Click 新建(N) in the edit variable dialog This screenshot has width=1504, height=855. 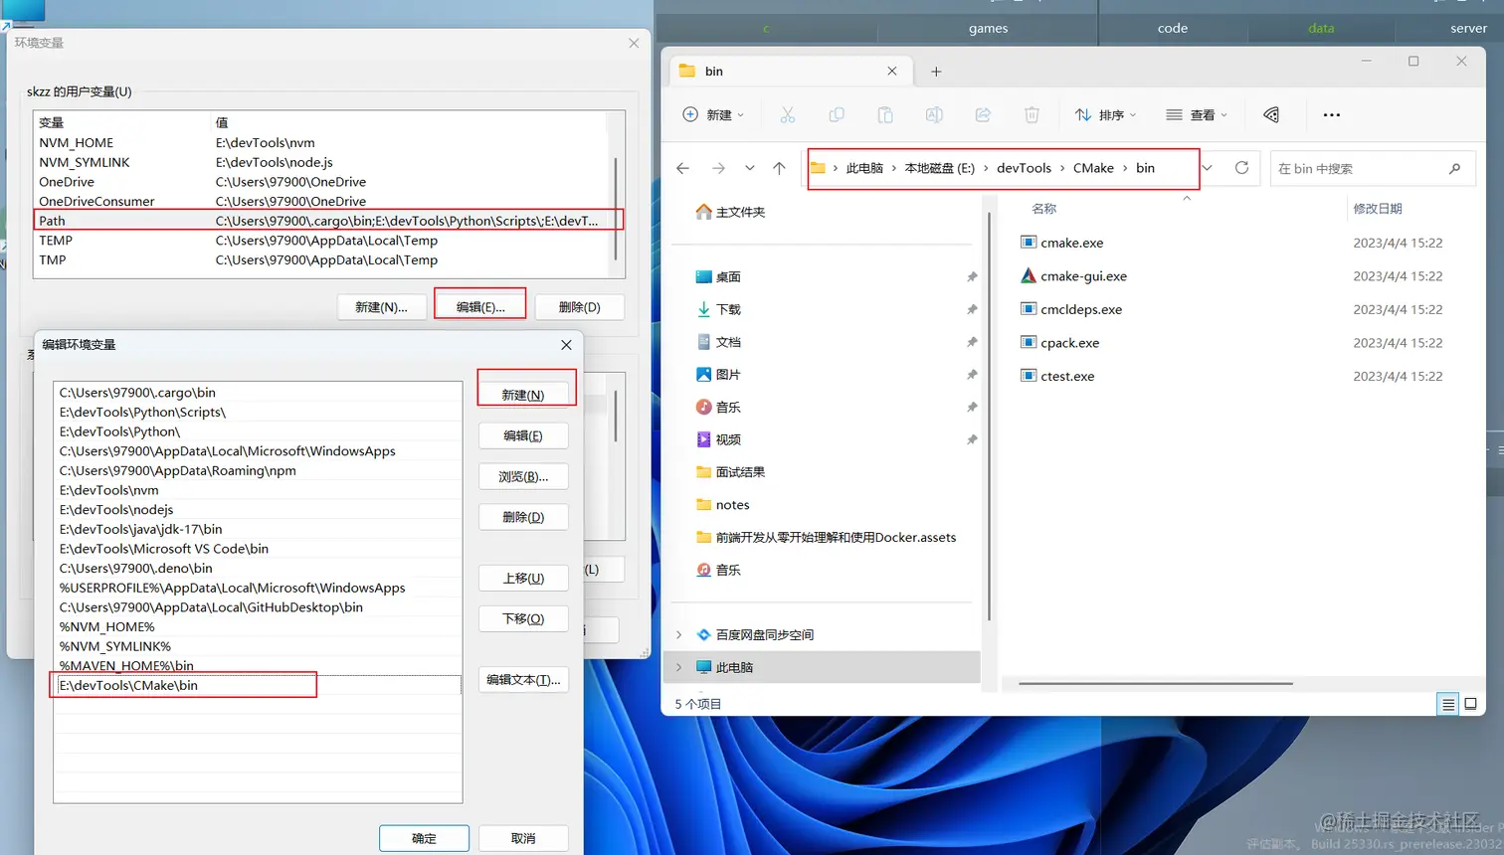tap(523, 395)
